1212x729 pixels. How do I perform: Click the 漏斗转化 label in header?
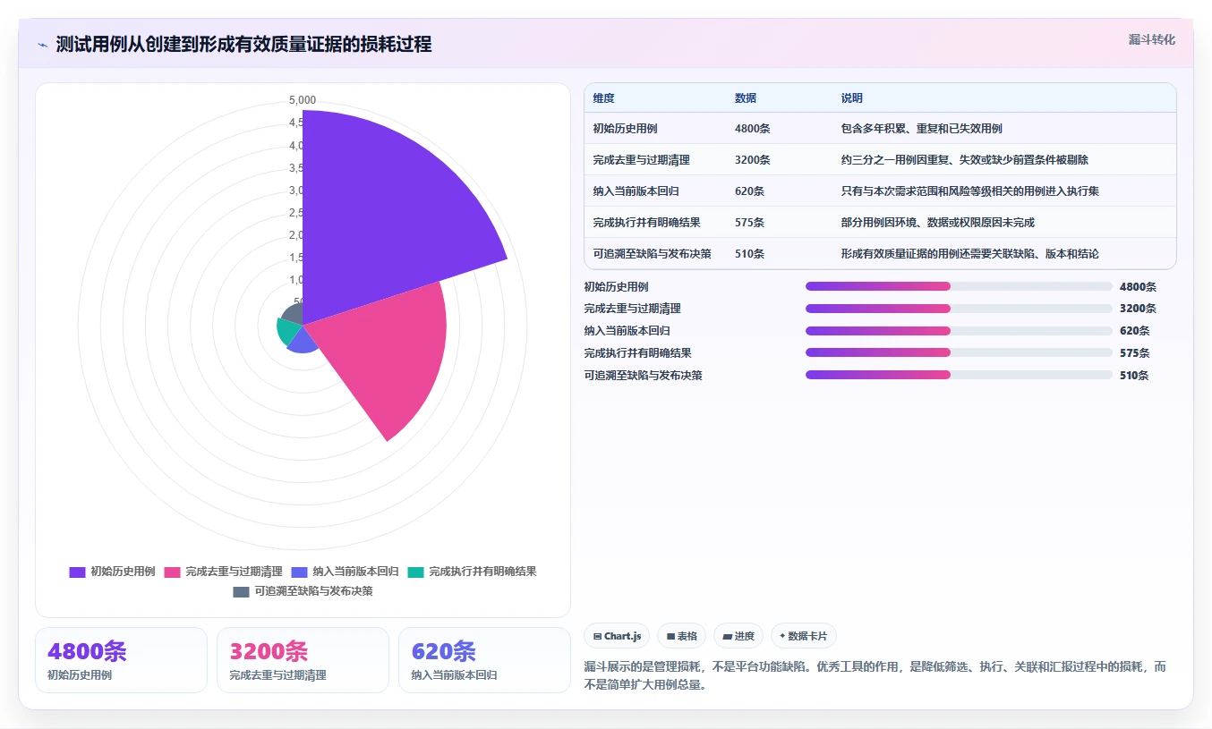coord(1151,40)
